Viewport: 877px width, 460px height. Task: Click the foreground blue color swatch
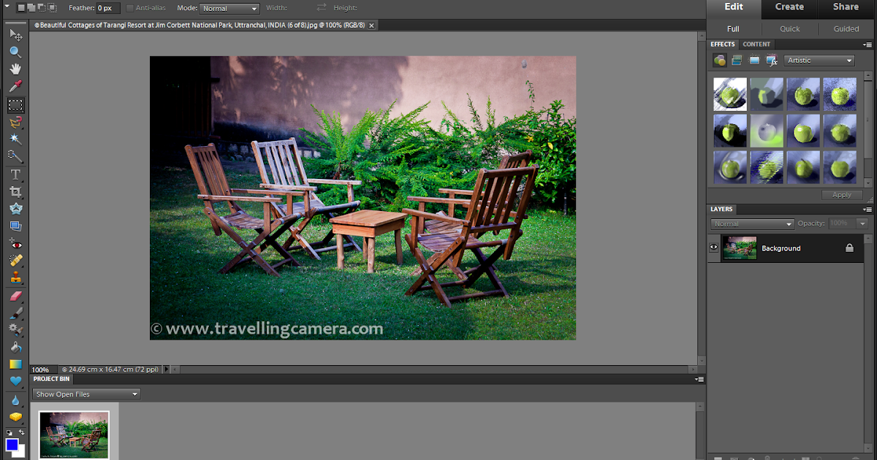[x=12, y=444]
